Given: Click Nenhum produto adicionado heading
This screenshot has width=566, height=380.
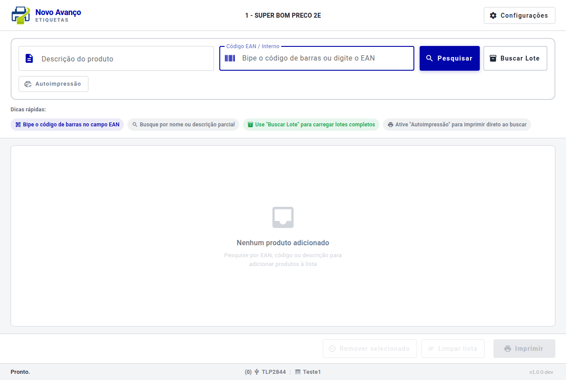Looking at the screenshot, I should point(283,243).
